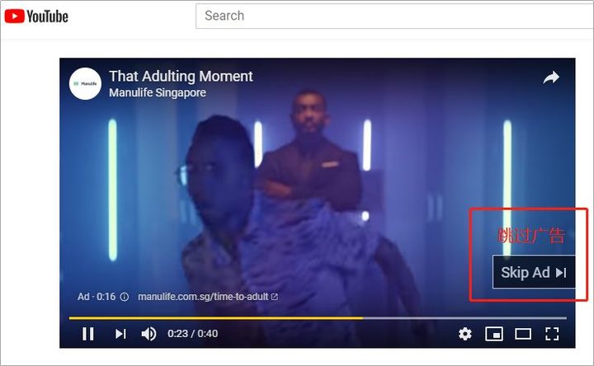Image resolution: width=594 pixels, height=366 pixels.
Task: Open the ad info circle icon
Action: [125, 297]
